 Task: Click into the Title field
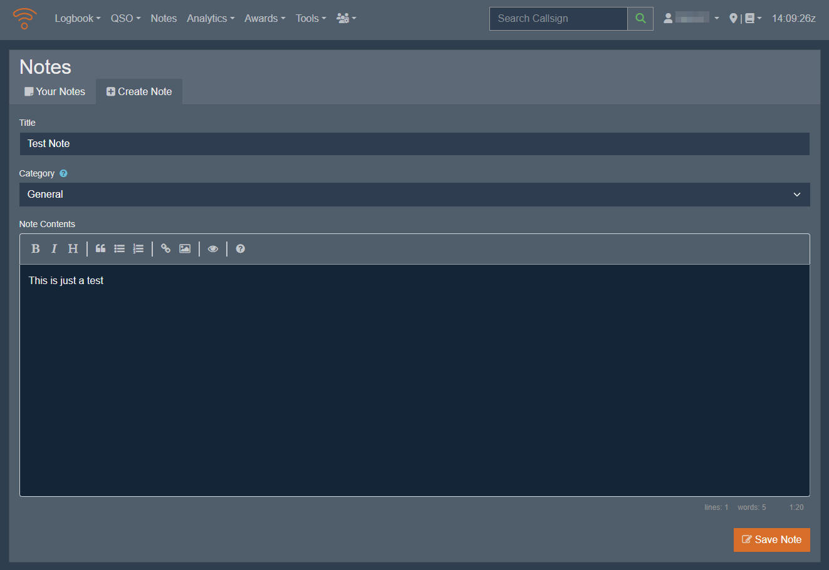pyautogui.click(x=414, y=144)
